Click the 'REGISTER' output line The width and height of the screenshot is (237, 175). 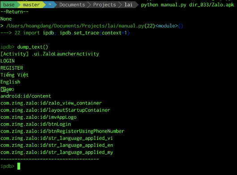12,68
